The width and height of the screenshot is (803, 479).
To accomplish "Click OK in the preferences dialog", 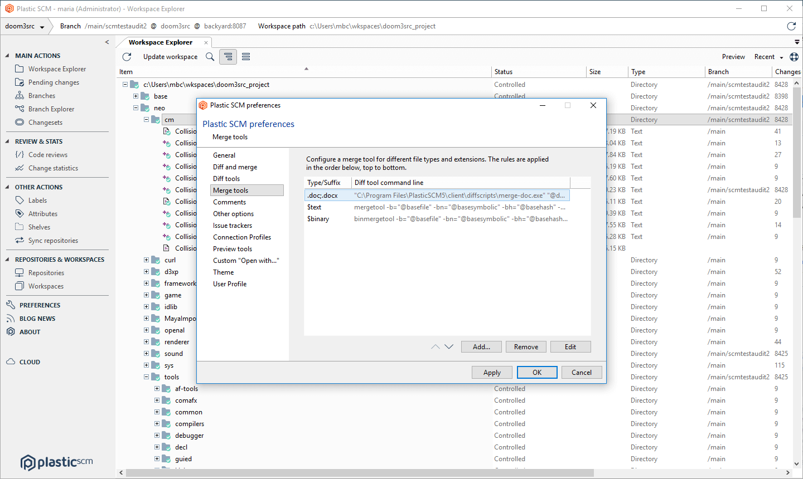I will [x=537, y=373].
